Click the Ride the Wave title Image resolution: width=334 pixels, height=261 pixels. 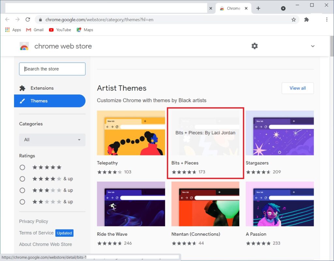coord(112,234)
